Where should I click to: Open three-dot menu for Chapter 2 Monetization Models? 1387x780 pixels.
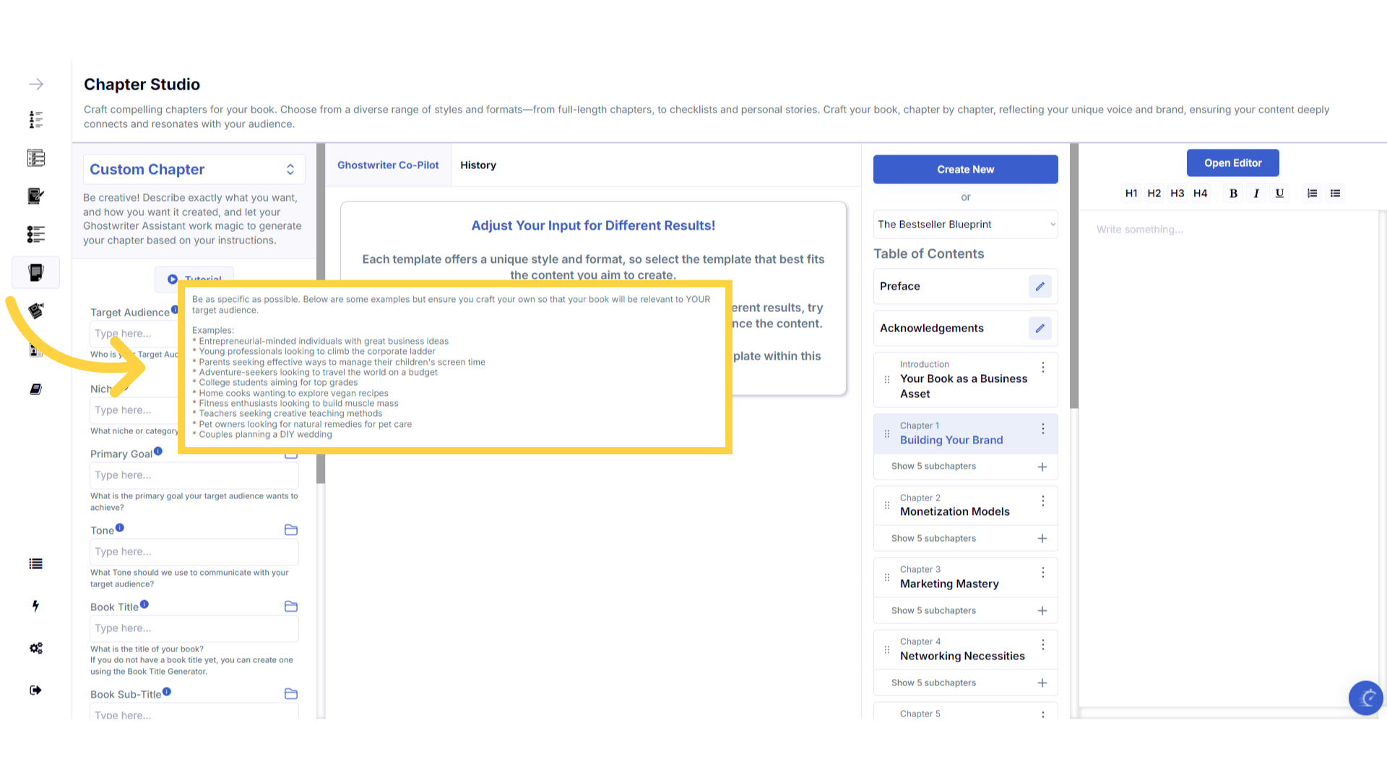(1042, 501)
